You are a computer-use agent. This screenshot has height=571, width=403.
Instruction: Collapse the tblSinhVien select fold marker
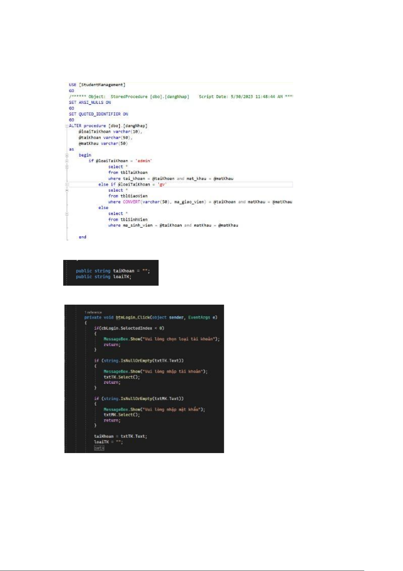tap(67, 214)
